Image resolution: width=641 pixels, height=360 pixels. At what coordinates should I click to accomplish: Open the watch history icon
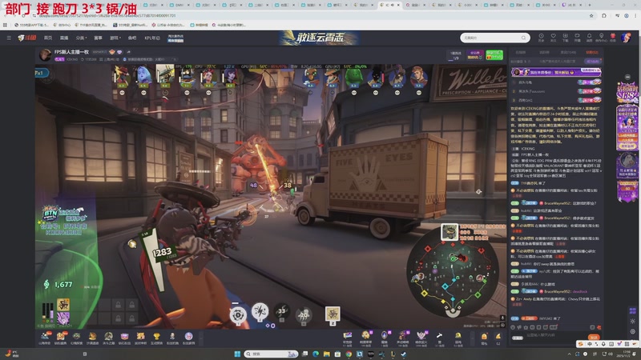(x=541, y=38)
